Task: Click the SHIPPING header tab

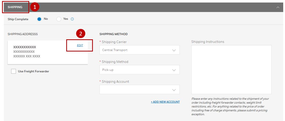Action: (15, 7)
